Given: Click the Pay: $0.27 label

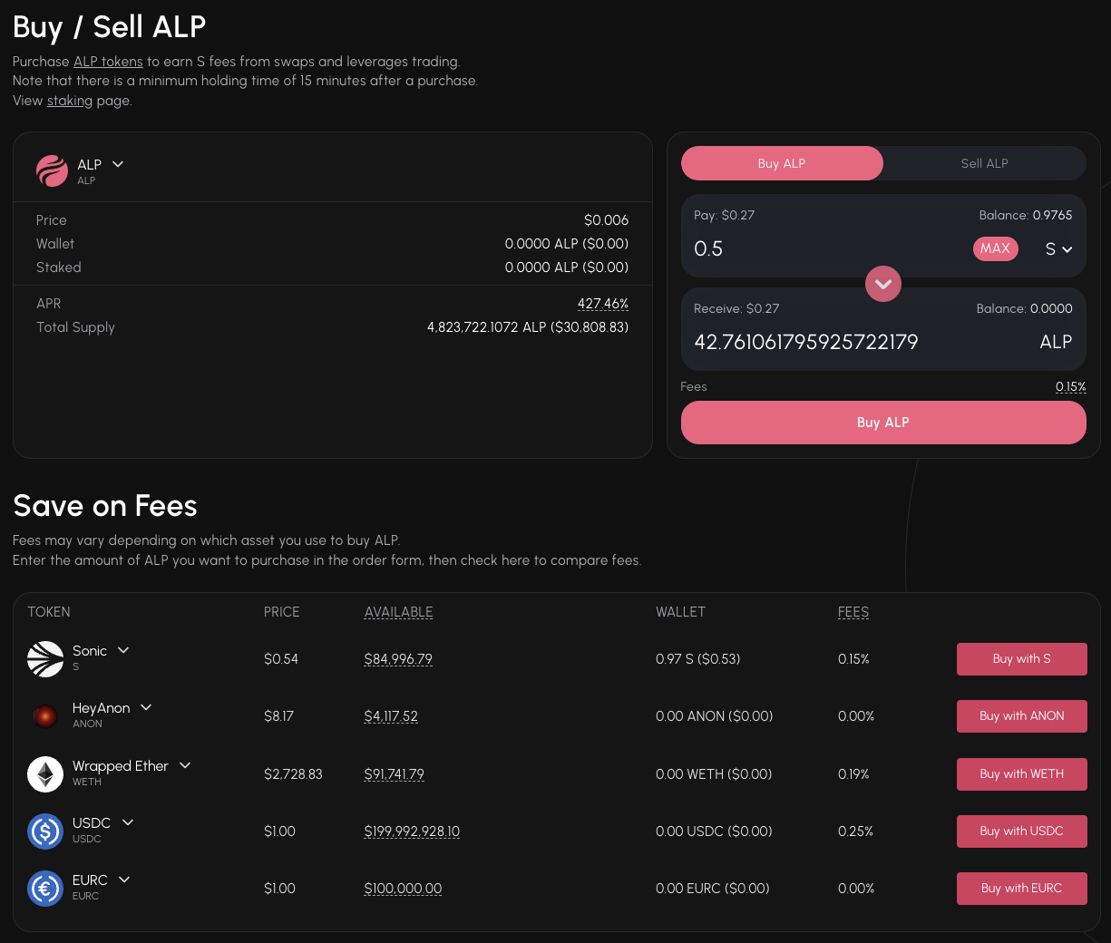Looking at the screenshot, I should (724, 216).
